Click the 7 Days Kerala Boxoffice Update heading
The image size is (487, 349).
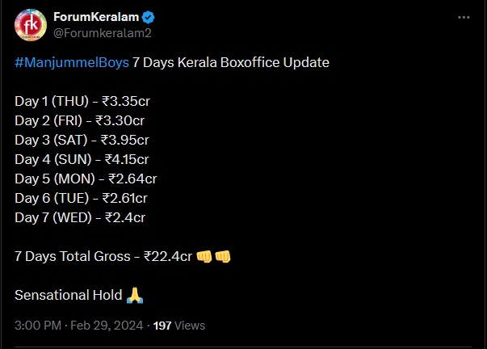[231, 62]
